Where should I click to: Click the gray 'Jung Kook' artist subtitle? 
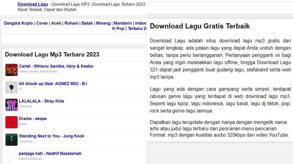pos(26,141)
